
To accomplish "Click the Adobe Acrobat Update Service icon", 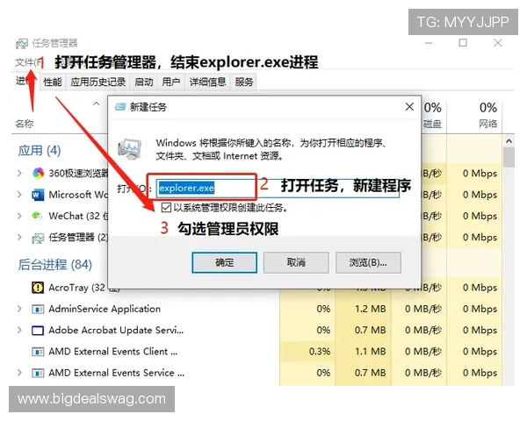I will [x=38, y=331].
